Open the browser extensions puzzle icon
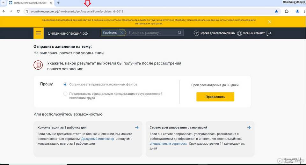Screen dimensions: 306x165 tap(287, 11)
